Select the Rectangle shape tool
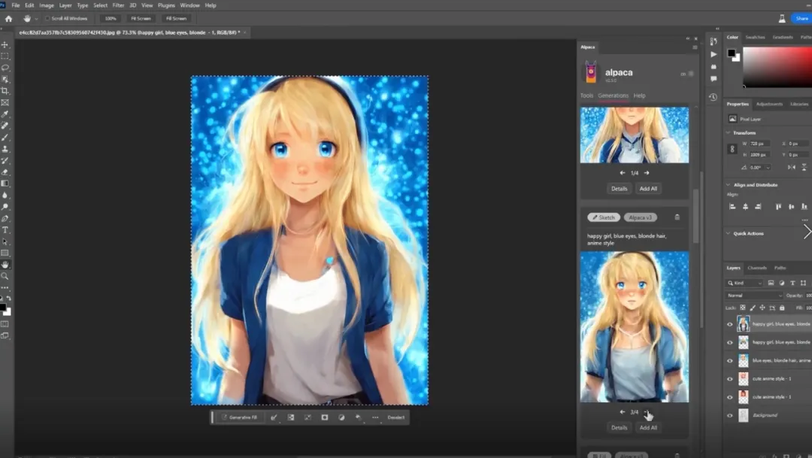This screenshot has height=458, width=812. point(5,253)
